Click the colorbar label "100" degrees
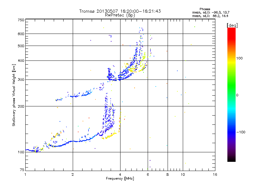Image resolution: width=253 pixels, height=190 pixels. click(x=239, y=58)
